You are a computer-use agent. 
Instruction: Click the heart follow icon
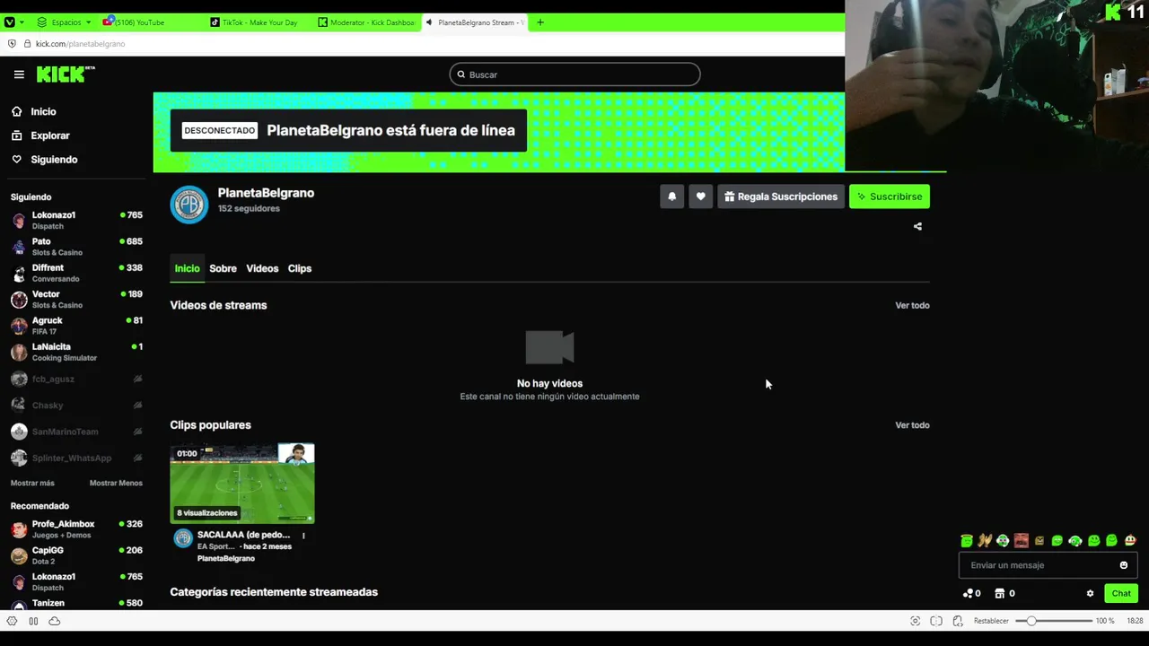click(x=701, y=196)
